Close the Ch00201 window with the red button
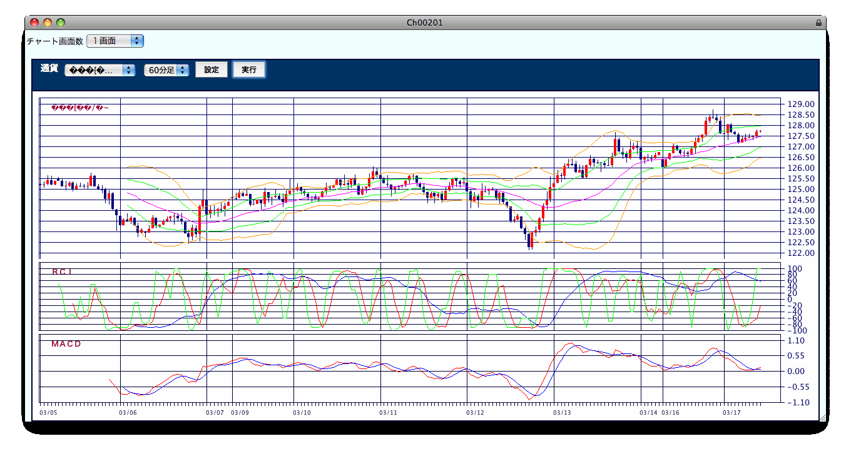 [x=34, y=23]
